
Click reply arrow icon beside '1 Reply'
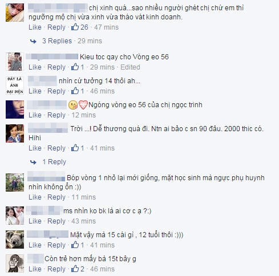(x=33, y=162)
